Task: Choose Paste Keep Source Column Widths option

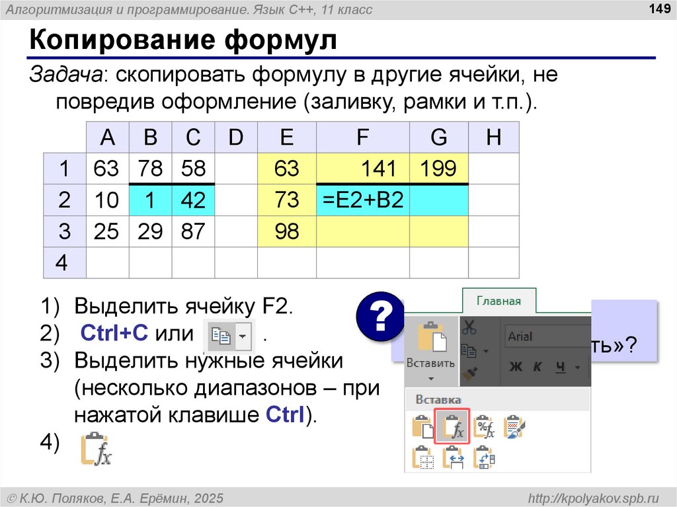Action: click(454, 457)
